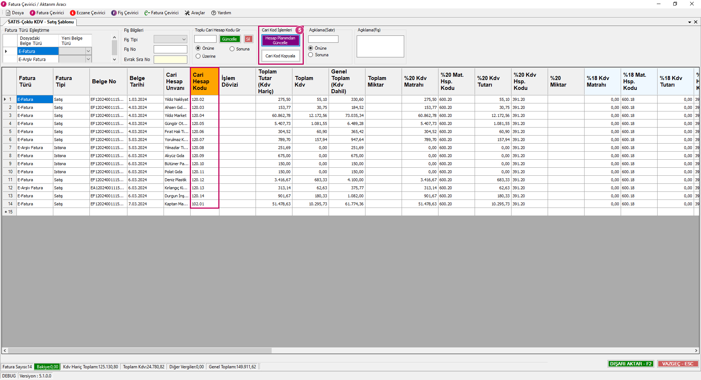701x380 pixels.
Task: Expand the Fiş Tipi dropdown
Action: coord(184,39)
